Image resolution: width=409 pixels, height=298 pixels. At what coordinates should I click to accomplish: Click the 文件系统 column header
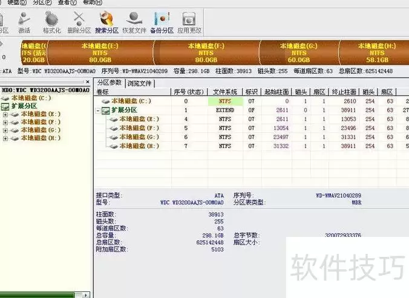[x=225, y=92]
